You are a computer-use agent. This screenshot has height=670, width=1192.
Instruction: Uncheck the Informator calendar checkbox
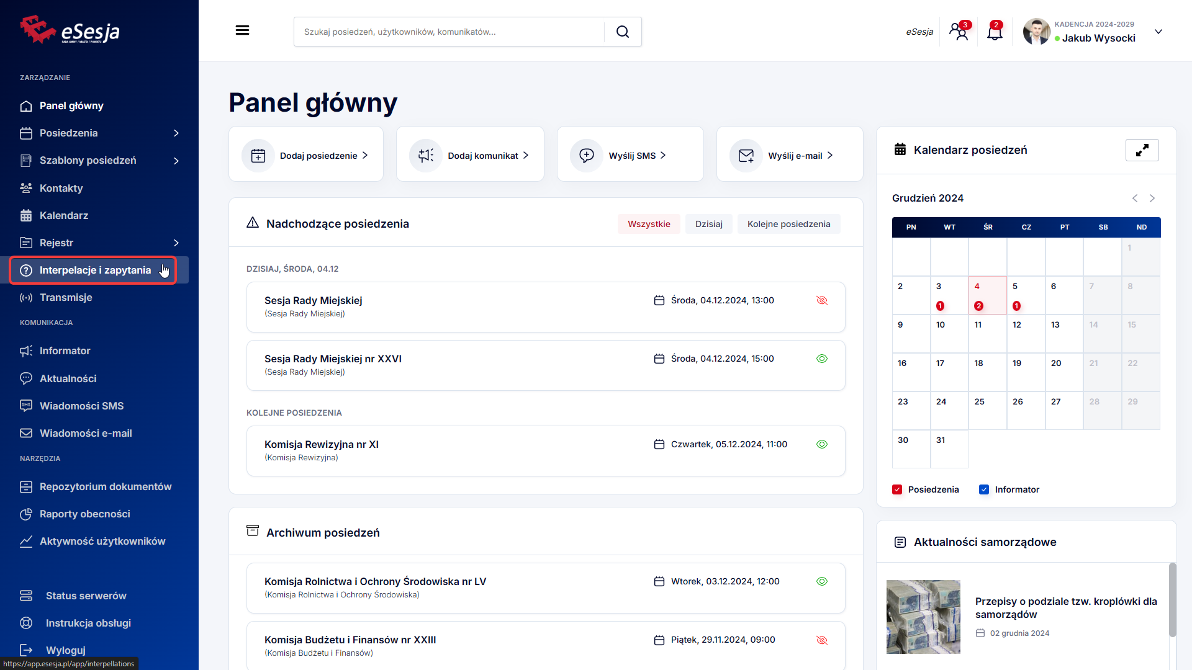pos(984,489)
